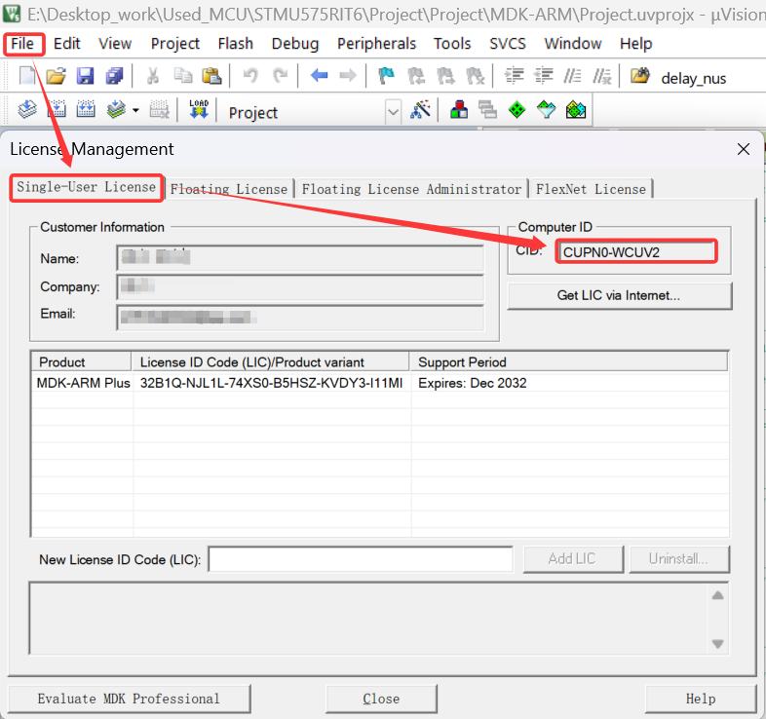Click the New License ID Code input field
The width and height of the screenshot is (766, 719).
point(361,559)
